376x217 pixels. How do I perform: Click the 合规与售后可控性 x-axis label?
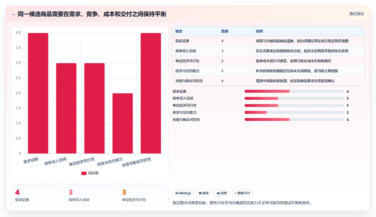(136, 162)
